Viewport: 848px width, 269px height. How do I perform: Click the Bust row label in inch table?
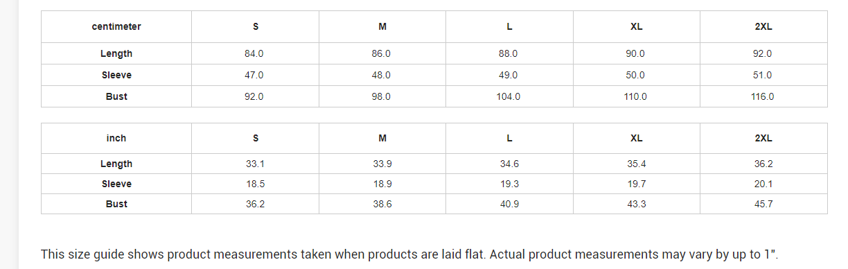116,204
